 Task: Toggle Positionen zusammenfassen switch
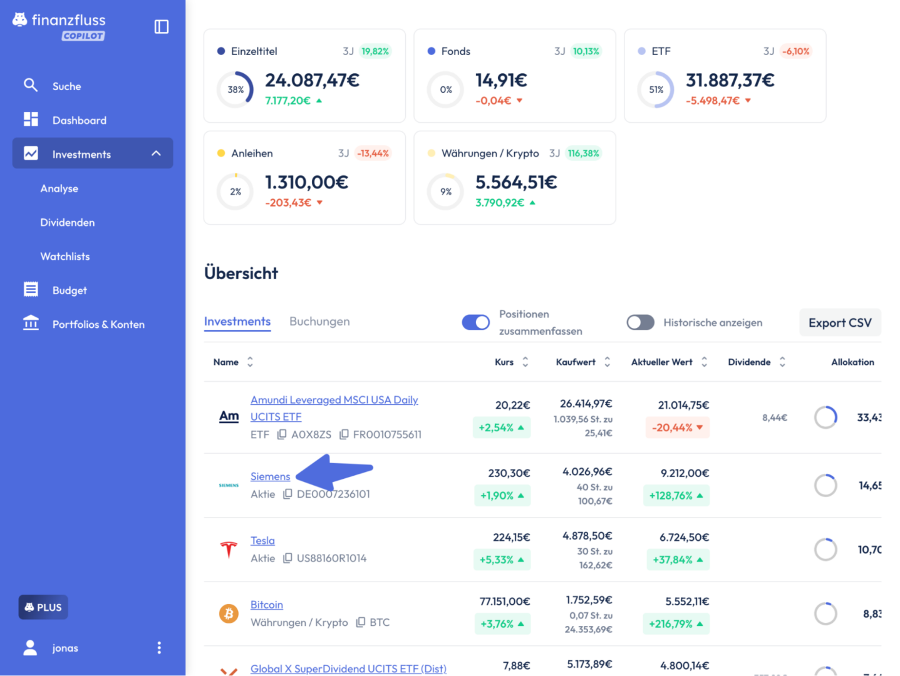pyautogui.click(x=476, y=322)
